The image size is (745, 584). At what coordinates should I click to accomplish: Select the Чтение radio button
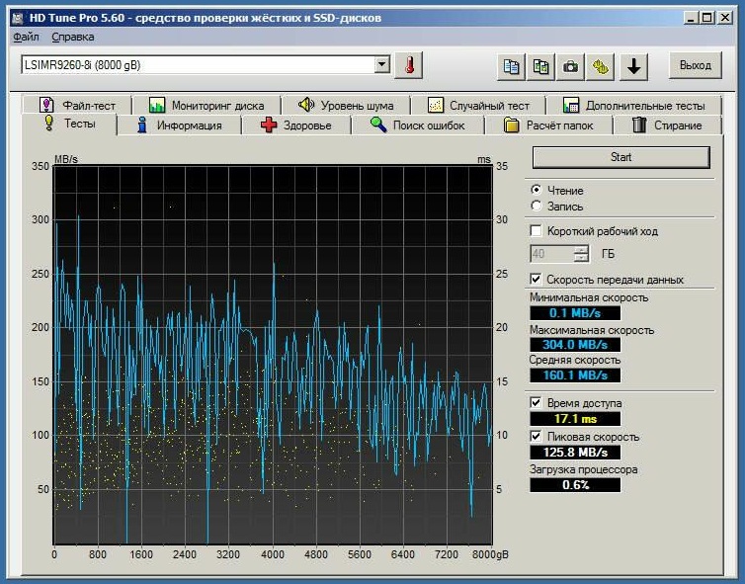tap(537, 190)
